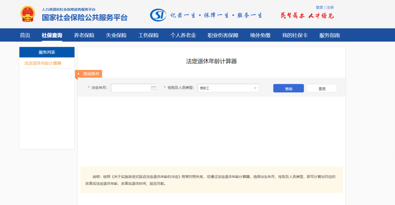
Task: Click the 登录 link at top right
Action: [x=319, y=7]
